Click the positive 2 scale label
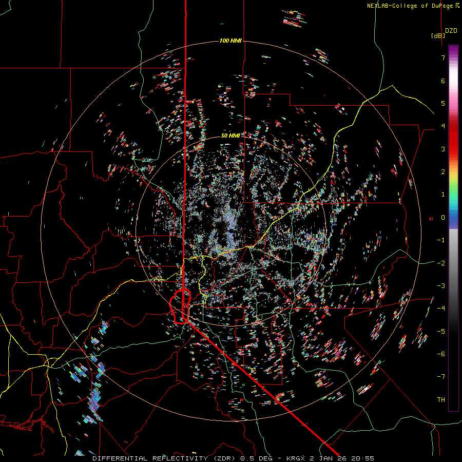Screen dimensions: 462x462 click(443, 172)
